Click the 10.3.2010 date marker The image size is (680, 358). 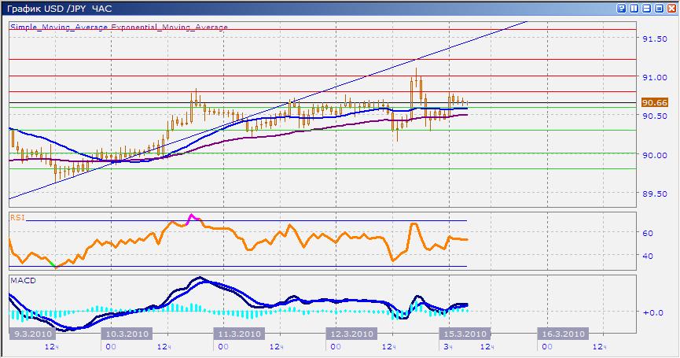[x=126, y=334]
